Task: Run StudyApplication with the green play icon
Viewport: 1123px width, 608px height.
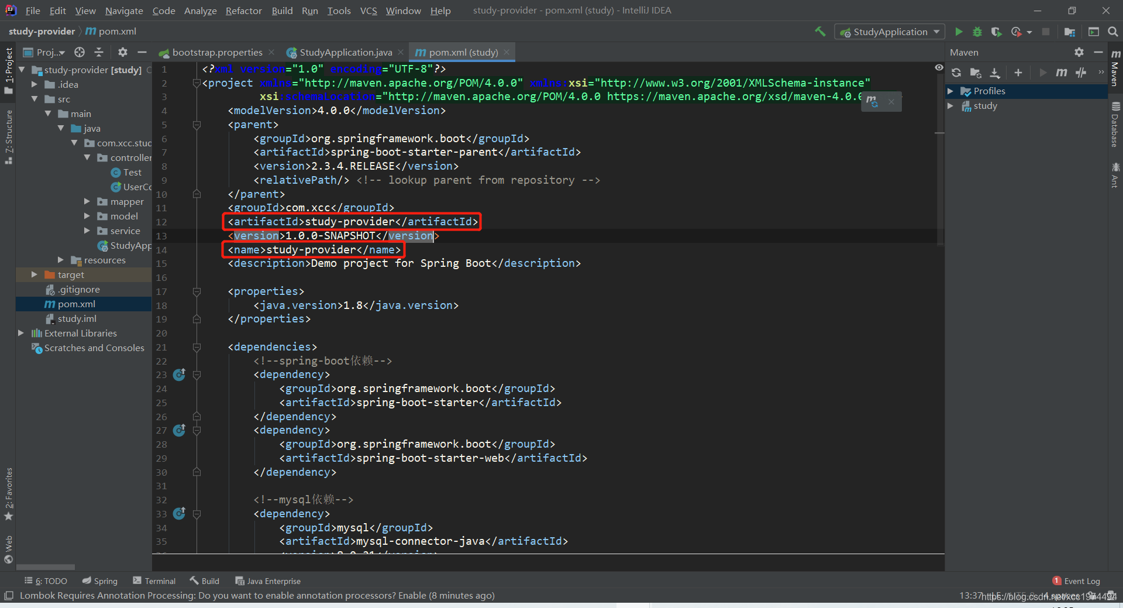Action: point(959,32)
